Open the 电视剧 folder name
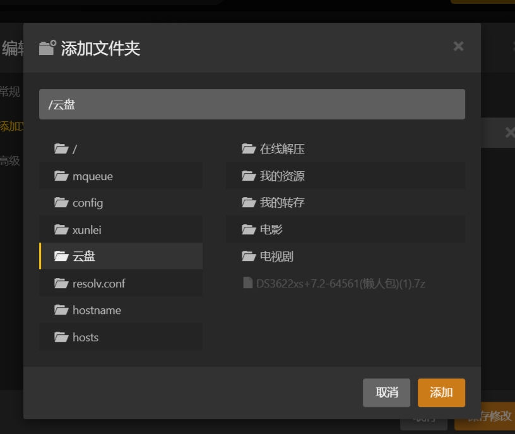Image resolution: width=515 pixels, height=434 pixels. [276, 256]
